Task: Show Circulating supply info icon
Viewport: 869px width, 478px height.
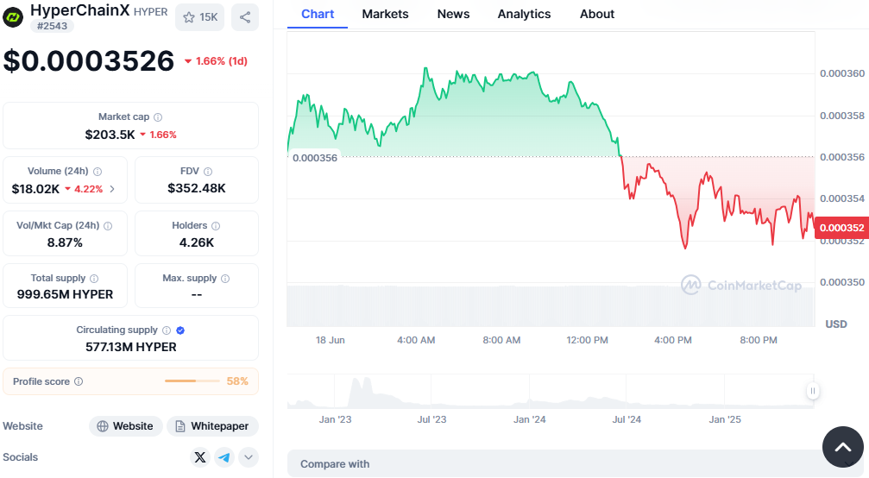Action: 167,330
